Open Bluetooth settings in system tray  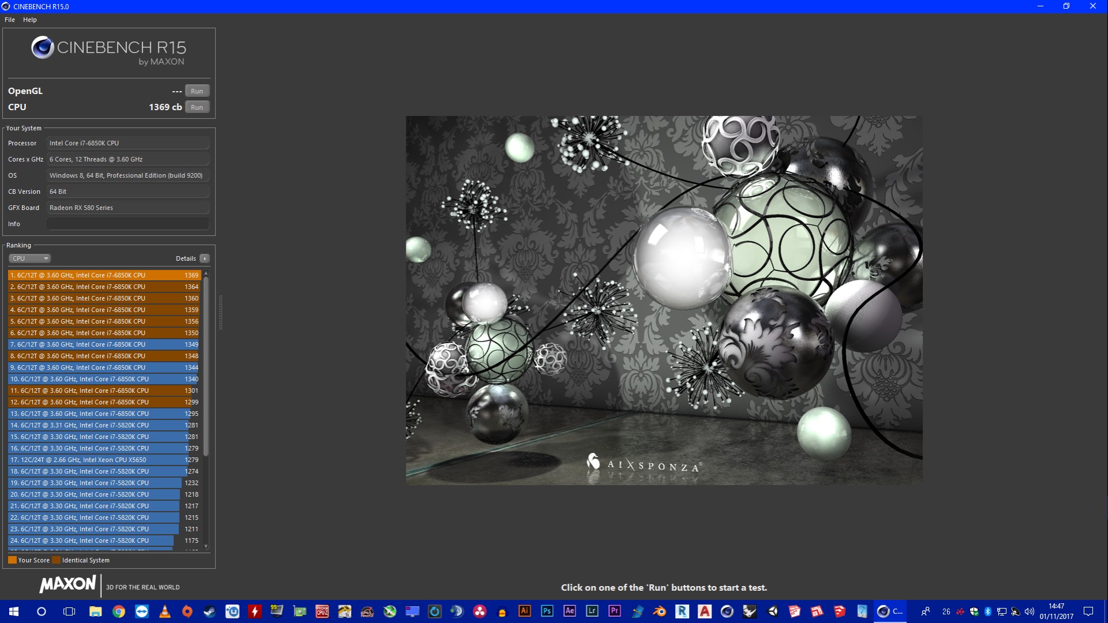point(988,611)
